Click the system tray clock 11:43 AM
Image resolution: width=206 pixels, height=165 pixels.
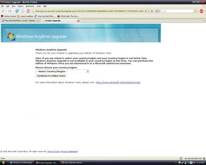click(x=200, y=163)
